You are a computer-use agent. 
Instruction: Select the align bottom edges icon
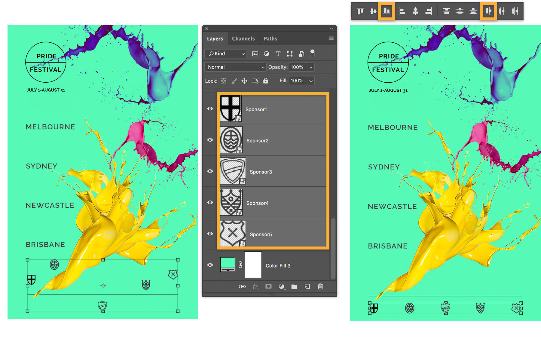[387, 11]
